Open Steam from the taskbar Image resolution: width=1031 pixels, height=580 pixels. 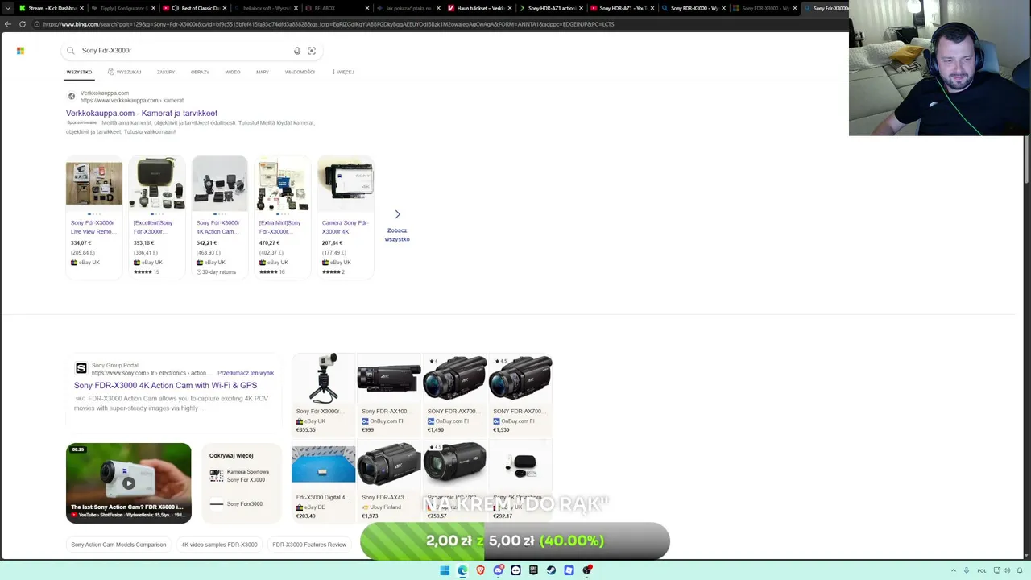551,570
